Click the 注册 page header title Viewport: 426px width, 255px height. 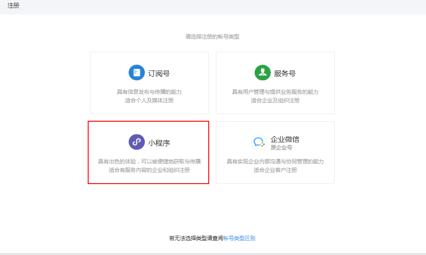13,6
